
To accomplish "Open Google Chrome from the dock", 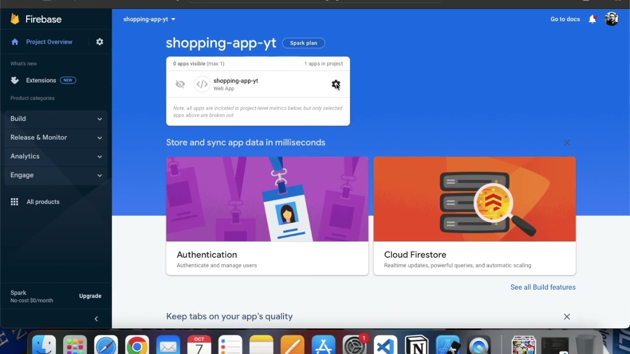I will [x=137, y=345].
